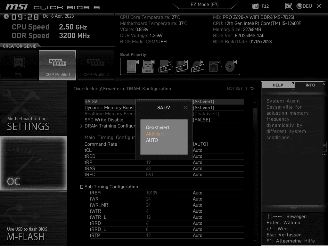
Task: Open Command Rate [AUTO] dropdown
Action: coord(200,144)
